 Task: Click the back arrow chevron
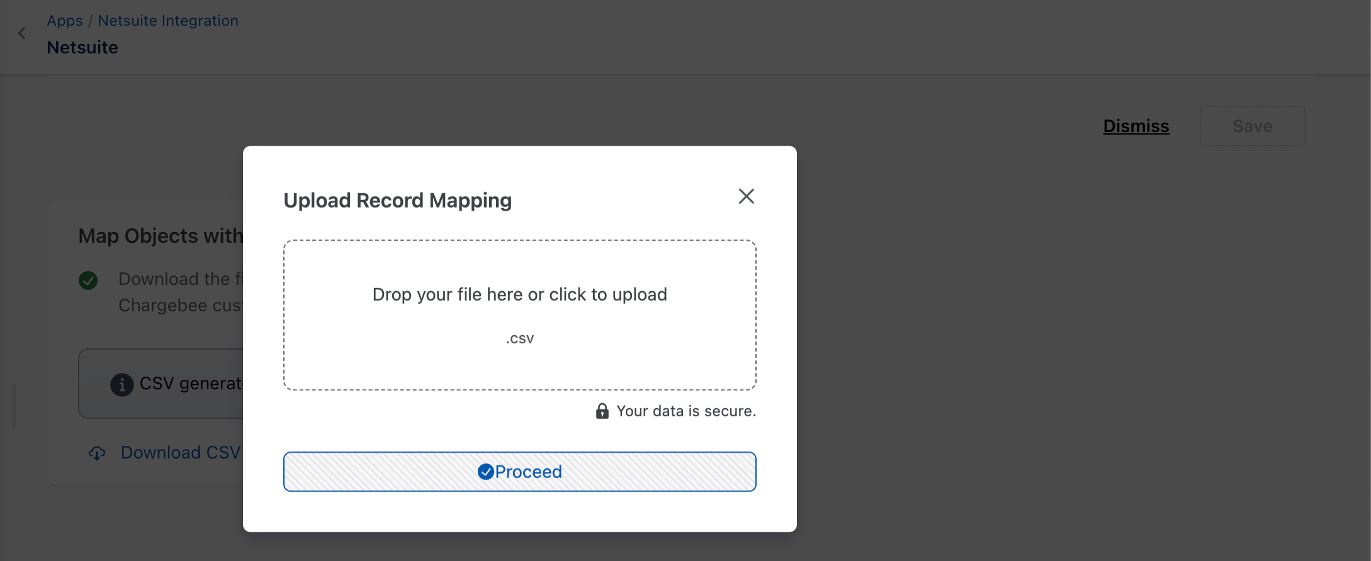22,33
